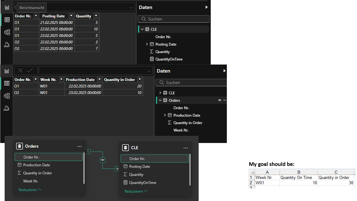Screen dimensions: 357x201
Task: Select table view icon in top screenshot
Action: coord(7,20)
